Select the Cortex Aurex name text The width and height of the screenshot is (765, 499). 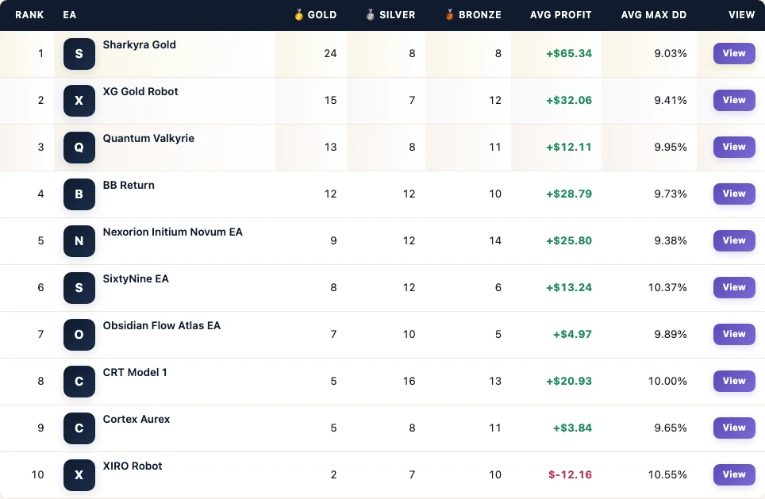pos(136,420)
